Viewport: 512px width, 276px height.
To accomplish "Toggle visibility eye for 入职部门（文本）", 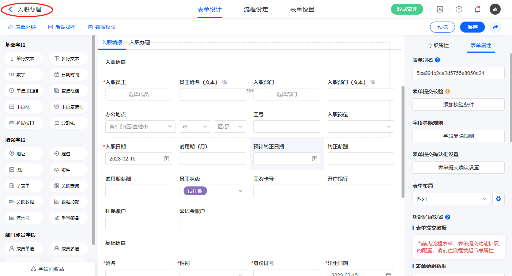I will point(373,82).
